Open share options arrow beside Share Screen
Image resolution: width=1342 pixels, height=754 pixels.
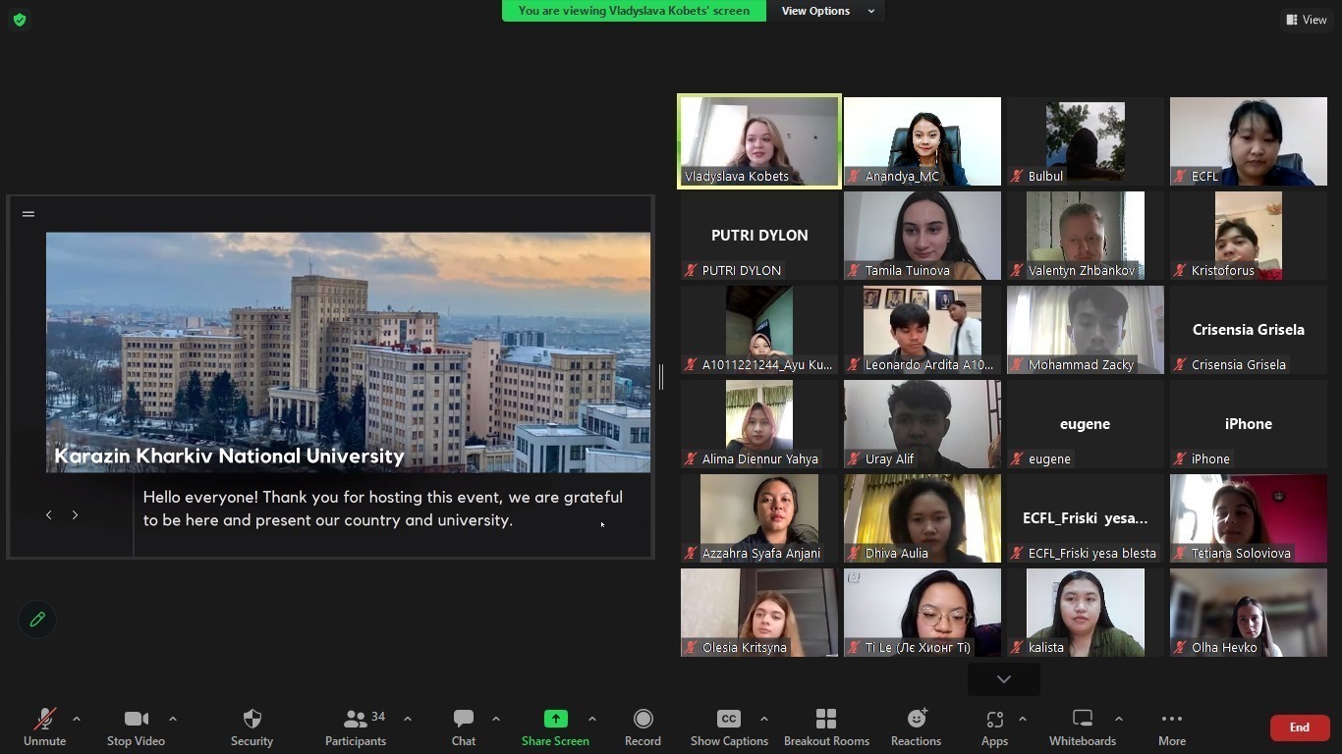pyautogui.click(x=592, y=719)
